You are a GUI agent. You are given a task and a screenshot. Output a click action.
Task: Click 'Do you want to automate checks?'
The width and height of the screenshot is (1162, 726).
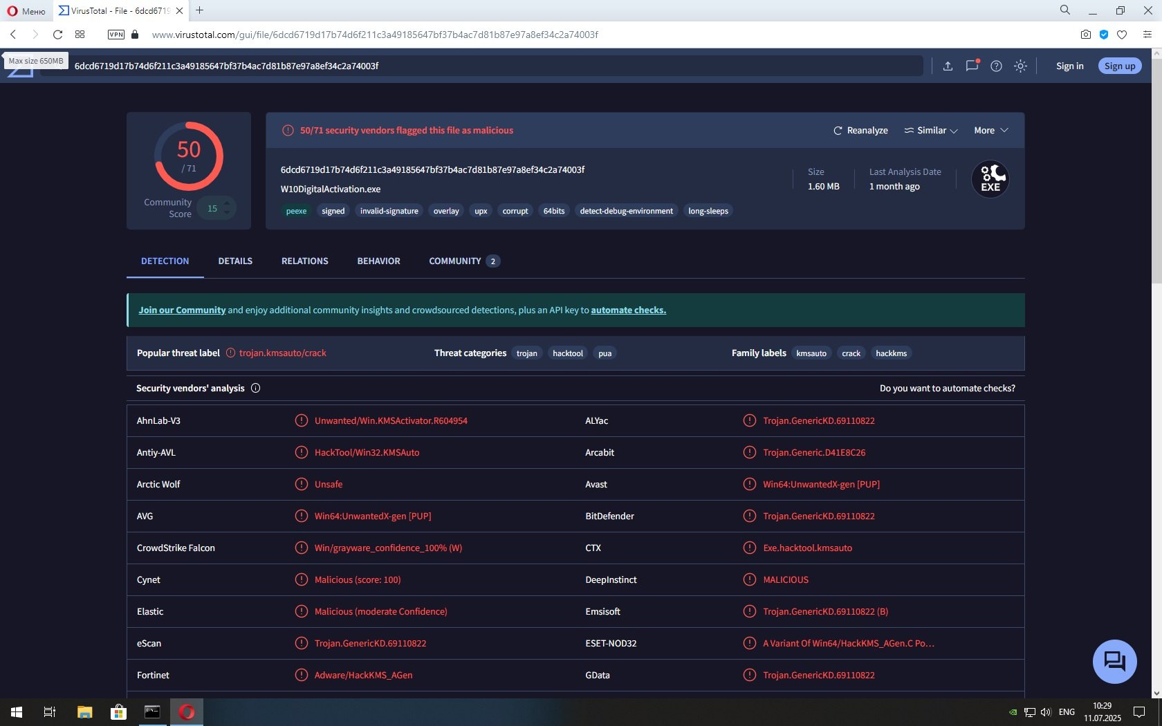pos(947,389)
